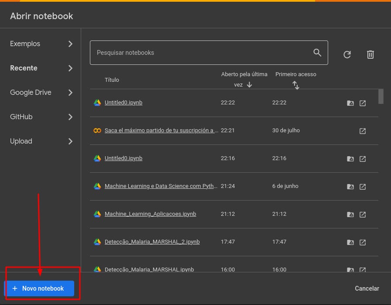This screenshot has height=305, width=391.
Task: Open the 22:22 Untitled0.ipynb link
Action: click(x=123, y=102)
